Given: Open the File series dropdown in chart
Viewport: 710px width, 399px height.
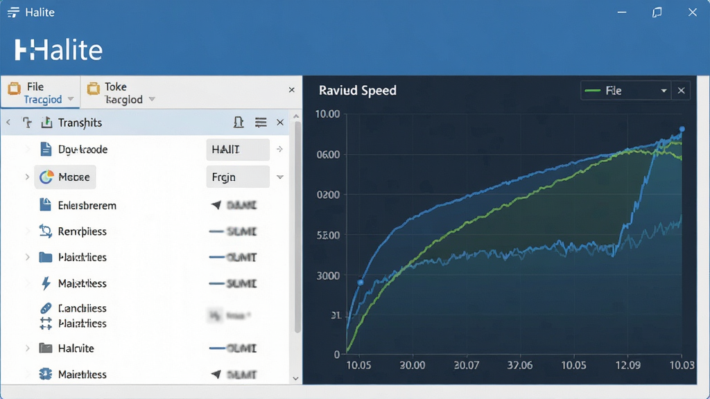Looking at the screenshot, I should point(664,91).
